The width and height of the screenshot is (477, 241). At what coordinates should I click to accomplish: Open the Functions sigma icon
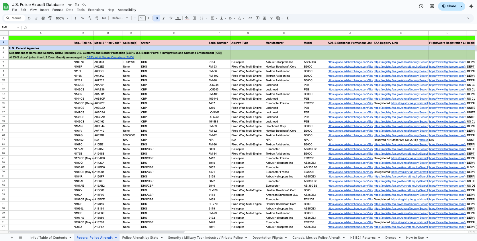[288, 18]
